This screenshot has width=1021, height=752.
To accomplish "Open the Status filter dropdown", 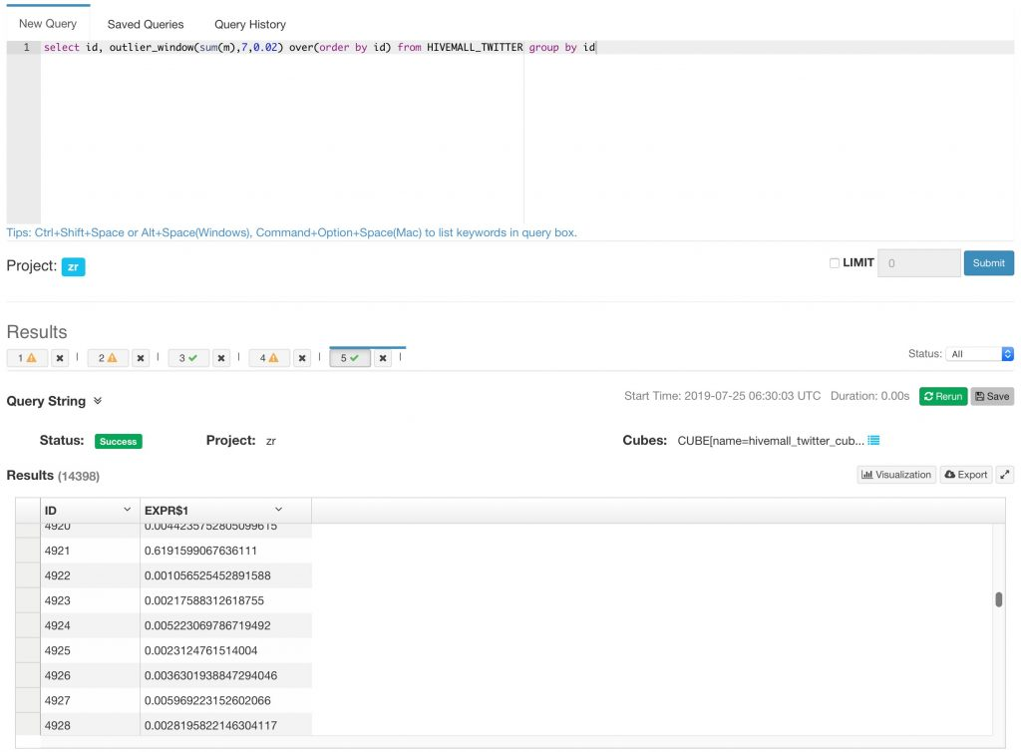I will pos(979,353).
